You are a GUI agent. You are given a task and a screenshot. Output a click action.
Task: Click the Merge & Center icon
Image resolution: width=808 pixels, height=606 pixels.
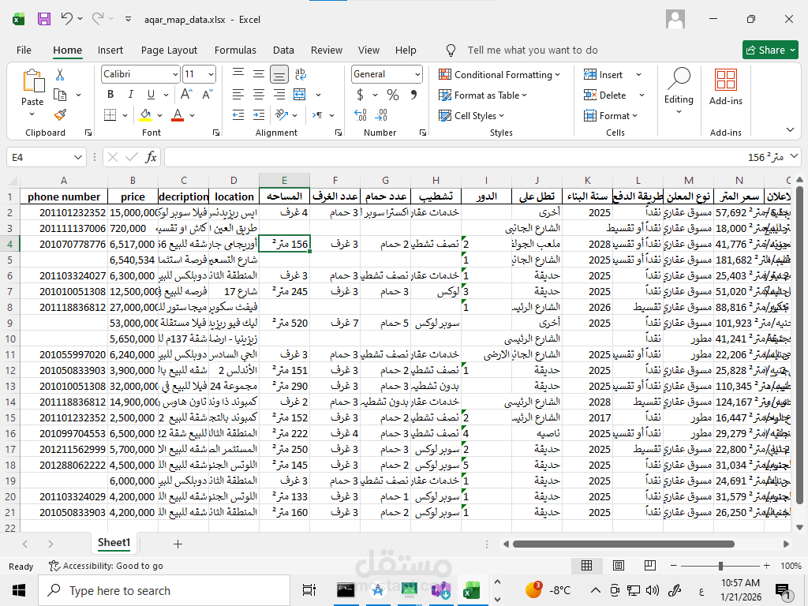click(x=299, y=95)
